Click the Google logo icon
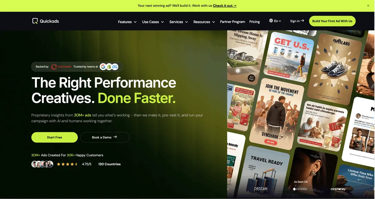Image resolution: width=375 pixels, height=199 pixels. [103, 67]
